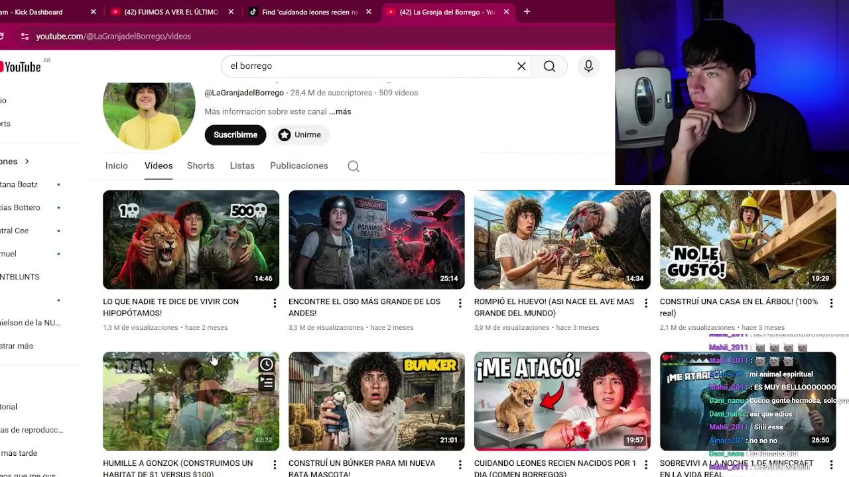The image size is (849, 477).
Task: Expand the subscriptions section chevron in sidebar
Action: 27,161
